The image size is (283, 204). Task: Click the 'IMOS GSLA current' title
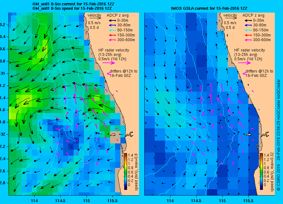(x=209, y=8)
